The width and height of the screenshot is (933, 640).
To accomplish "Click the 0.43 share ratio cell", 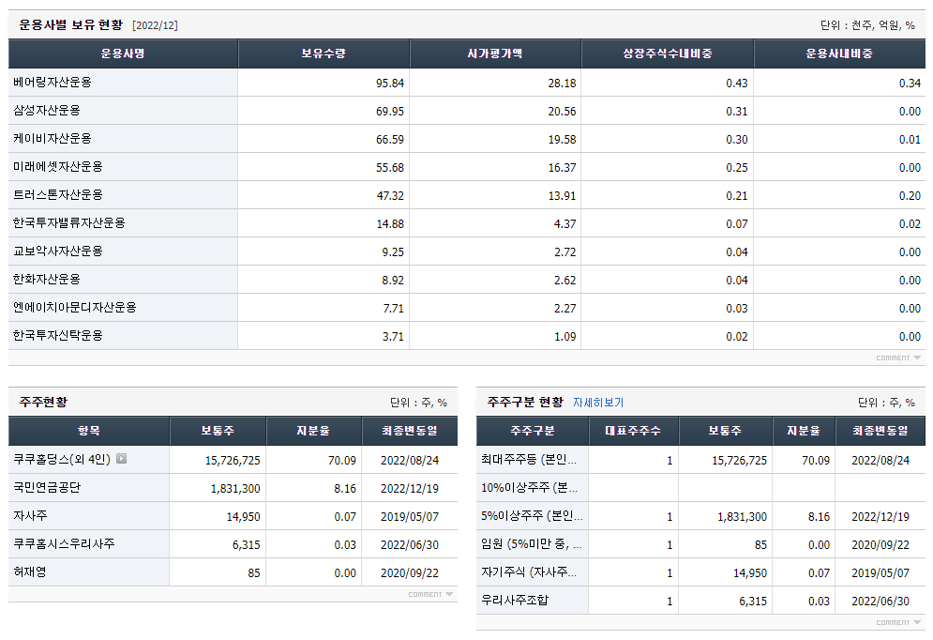I will click(x=737, y=84).
